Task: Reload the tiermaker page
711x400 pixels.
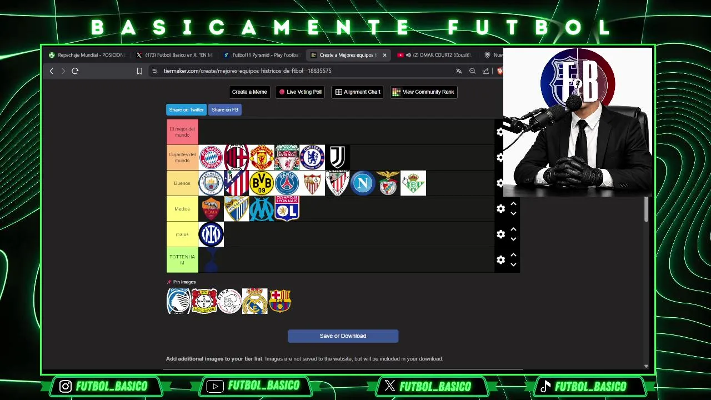Action: click(75, 71)
